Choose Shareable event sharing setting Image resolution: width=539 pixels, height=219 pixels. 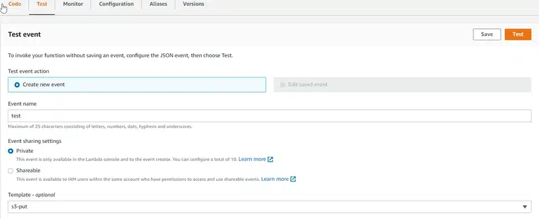[11, 170]
